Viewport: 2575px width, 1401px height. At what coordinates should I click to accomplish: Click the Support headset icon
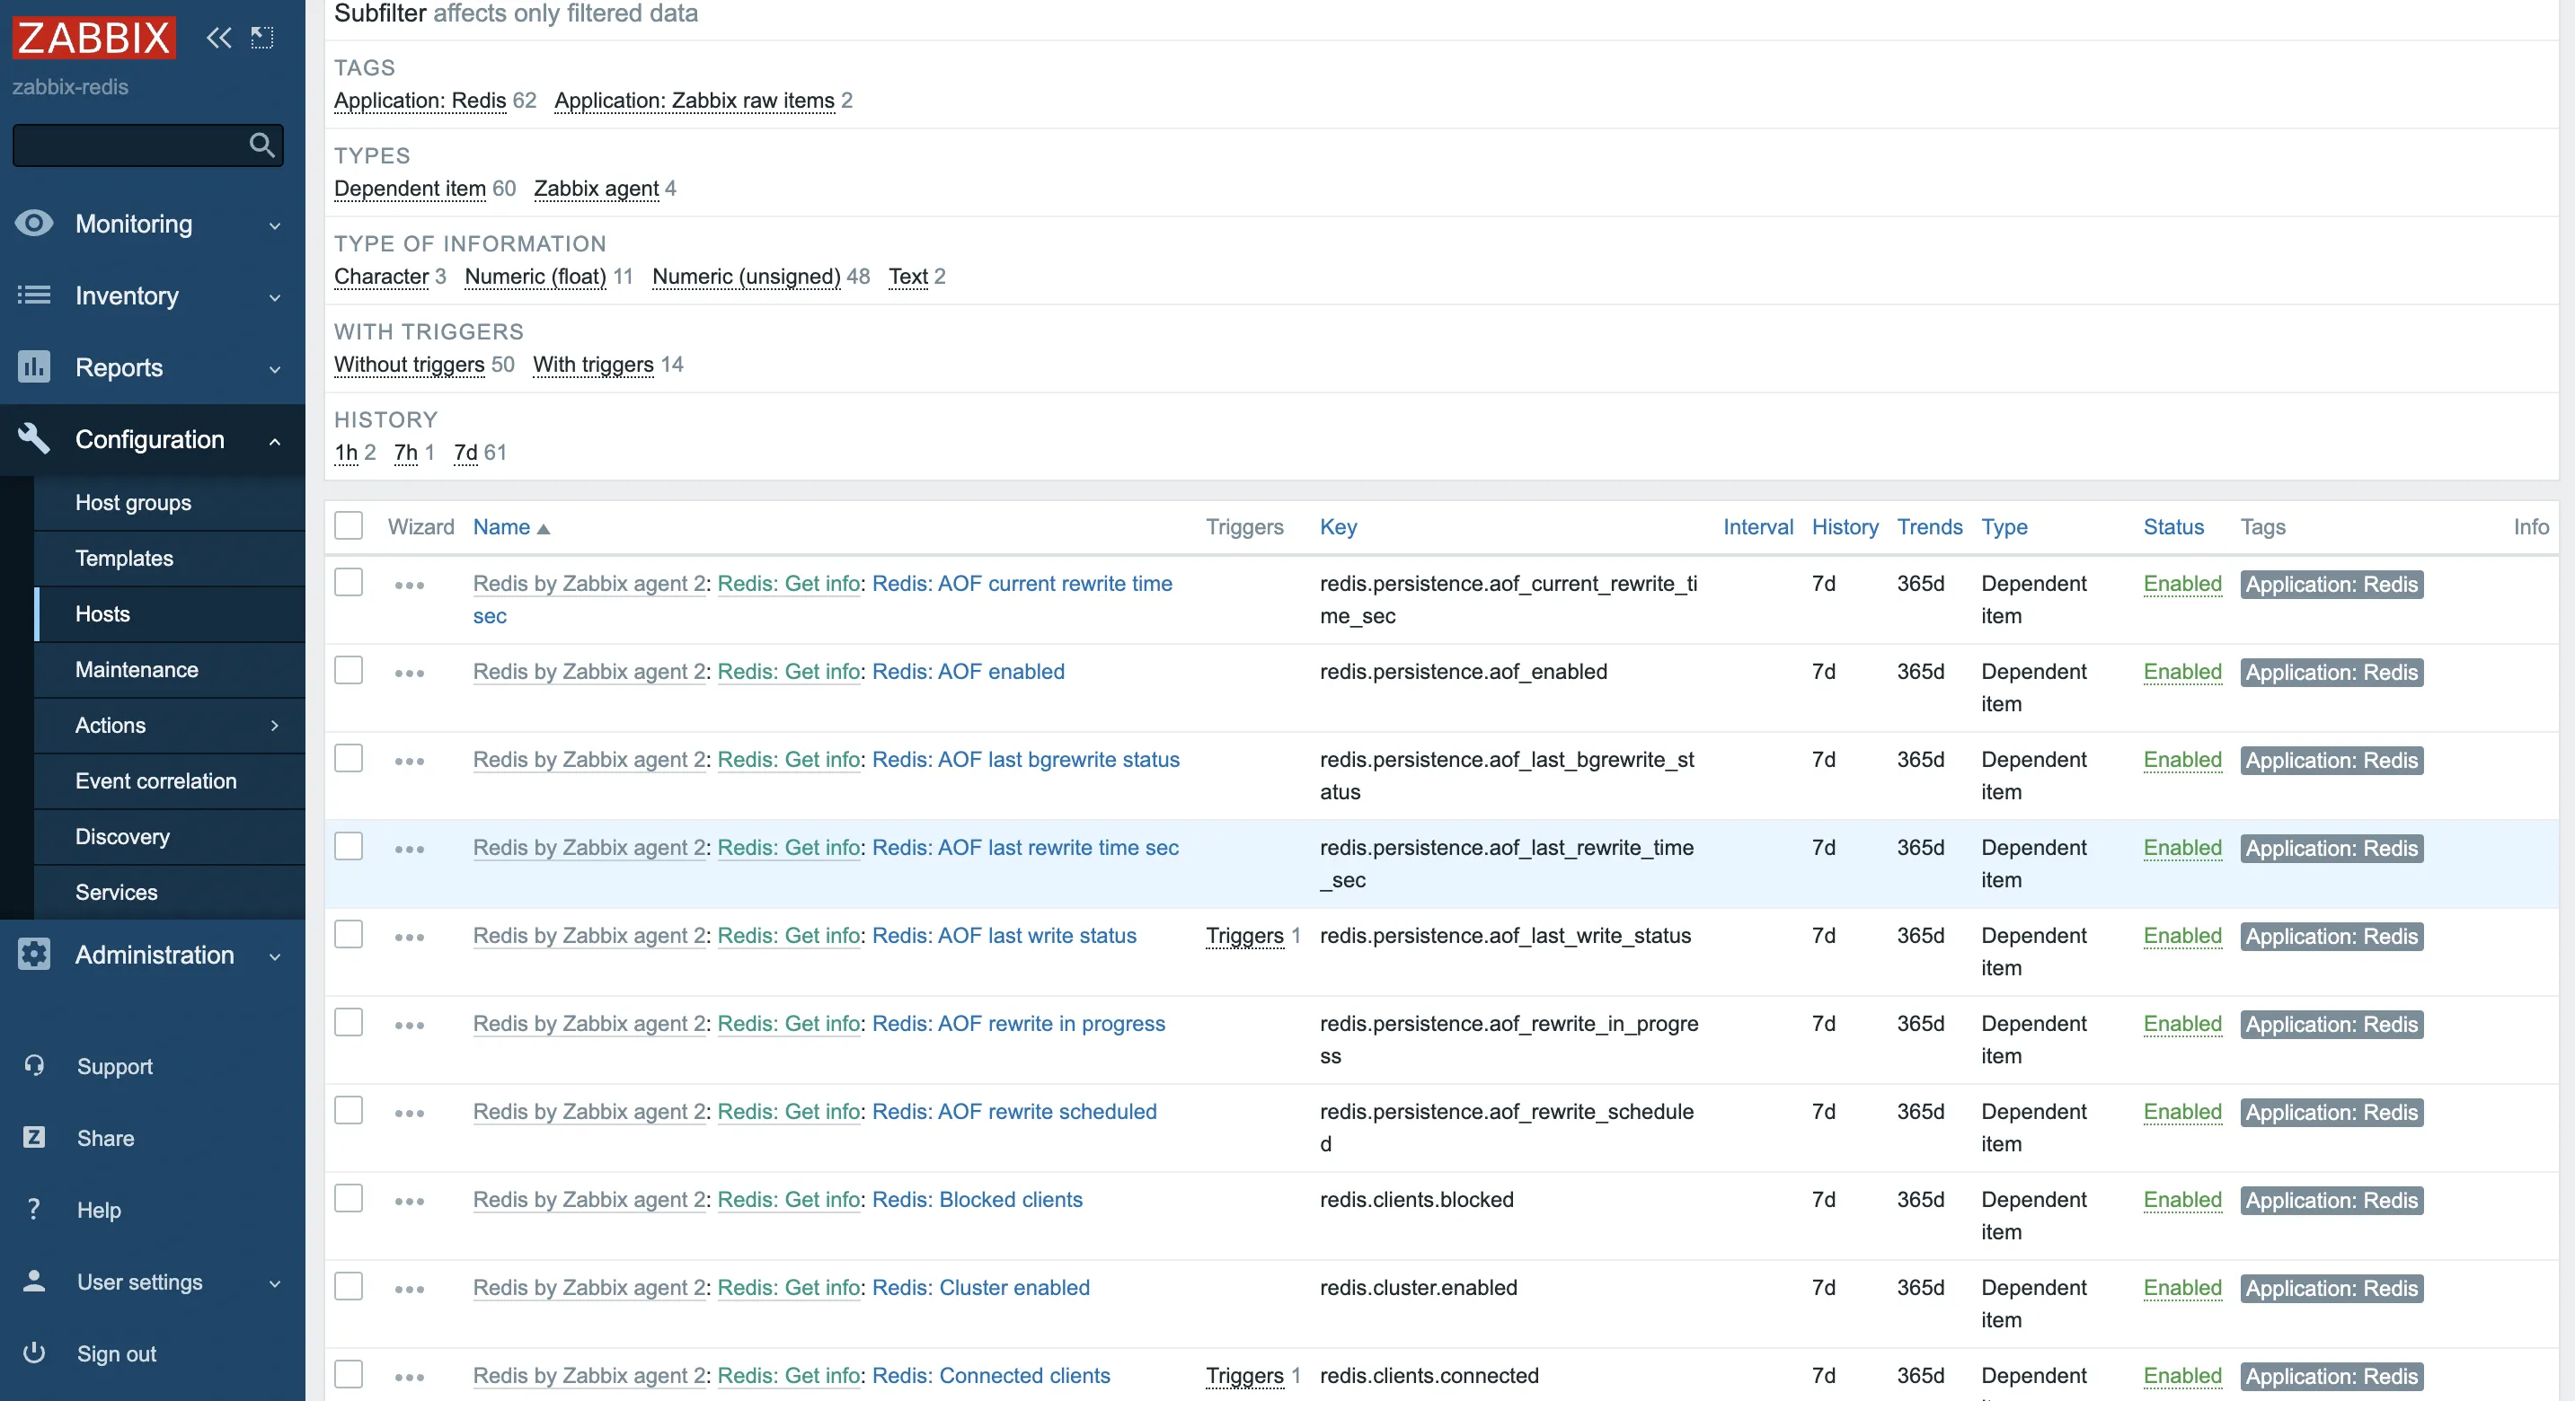pos(34,1065)
